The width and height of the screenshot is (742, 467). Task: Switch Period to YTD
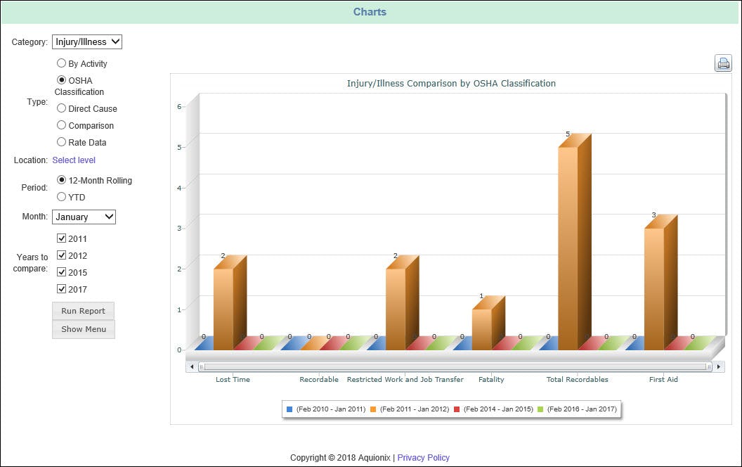coord(62,197)
